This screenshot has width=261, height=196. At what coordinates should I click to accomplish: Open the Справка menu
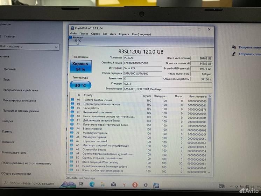124,34
